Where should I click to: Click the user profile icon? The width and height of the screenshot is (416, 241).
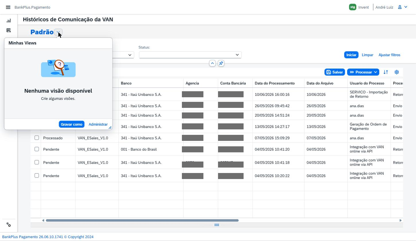click(x=400, y=7)
